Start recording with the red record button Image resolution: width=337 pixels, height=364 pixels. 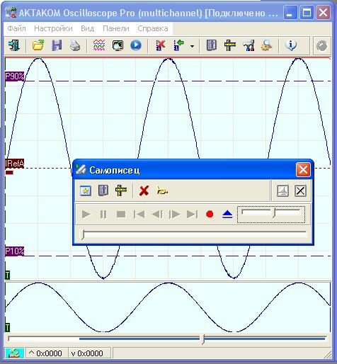pos(210,214)
